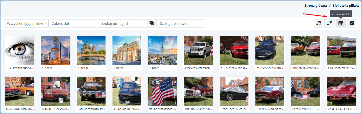Toggle the select-all checkbox icon
The height and width of the screenshot is (114, 362).
click(x=352, y=23)
